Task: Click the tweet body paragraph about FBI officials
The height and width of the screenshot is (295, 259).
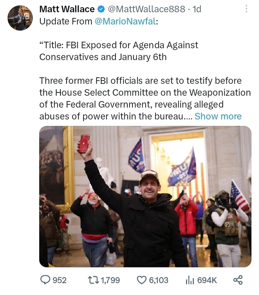Action: click(145, 99)
